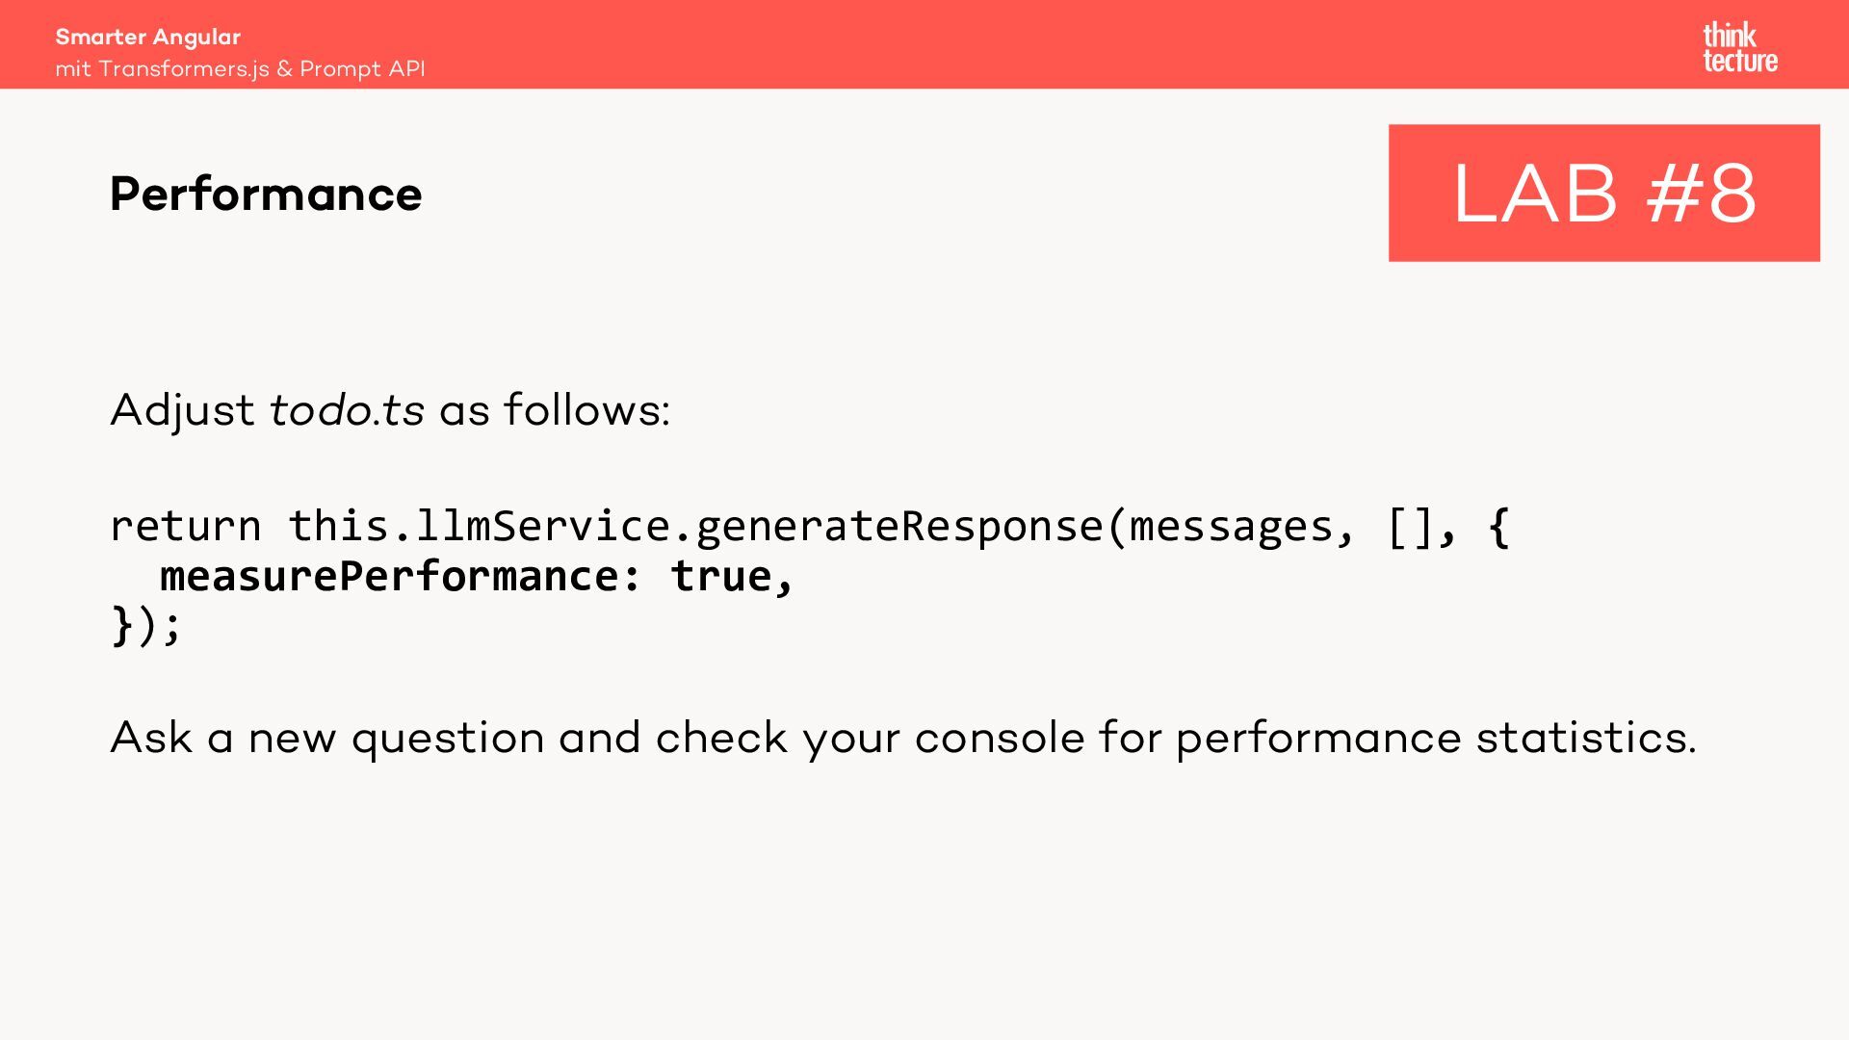The height and width of the screenshot is (1040, 1849).
Task: Click generateResponse method name
Action: point(898,527)
